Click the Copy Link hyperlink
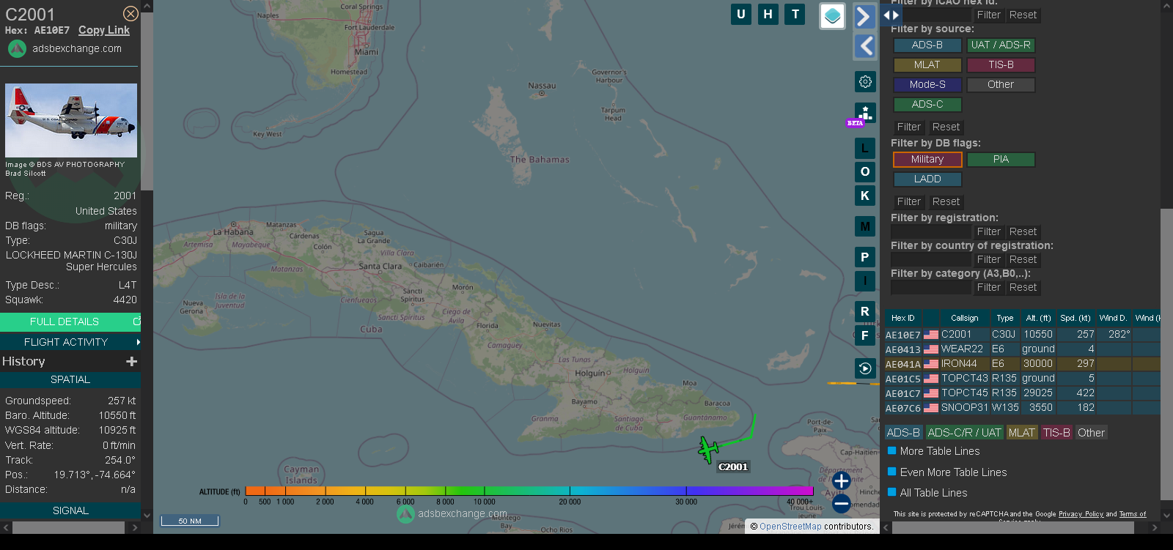This screenshot has height=550, width=1173. click(104, 30)
